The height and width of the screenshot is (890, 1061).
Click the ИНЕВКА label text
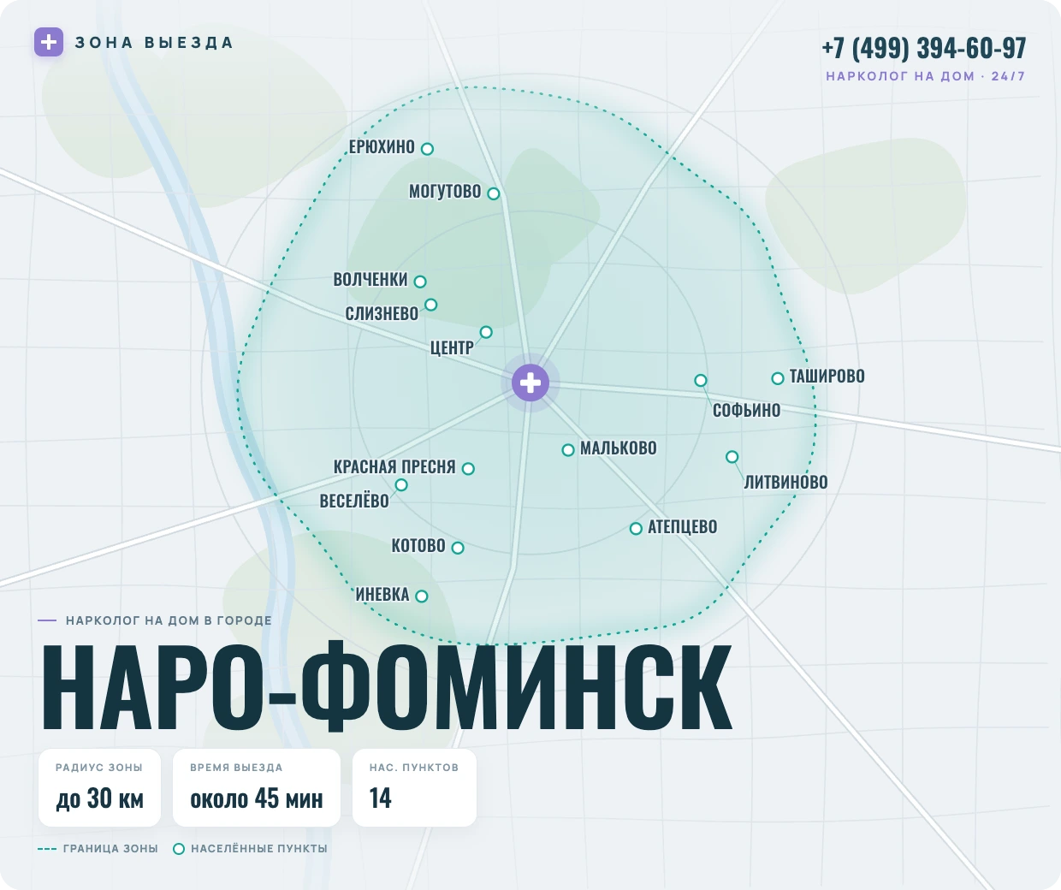tap(382, 595)
